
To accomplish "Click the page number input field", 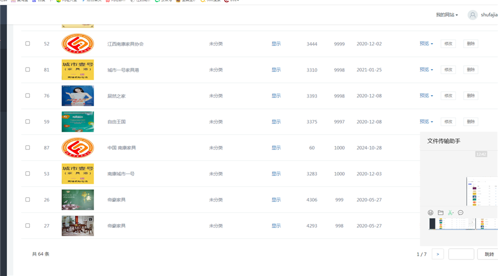I will click(x=461, y=254).
